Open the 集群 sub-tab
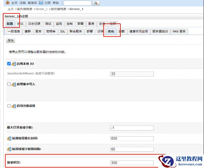This screenshot has height=168, width=204. [x=28, y=32]
